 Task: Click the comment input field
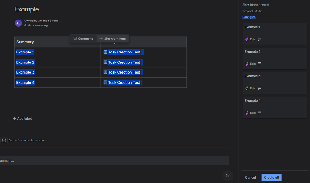115,160
